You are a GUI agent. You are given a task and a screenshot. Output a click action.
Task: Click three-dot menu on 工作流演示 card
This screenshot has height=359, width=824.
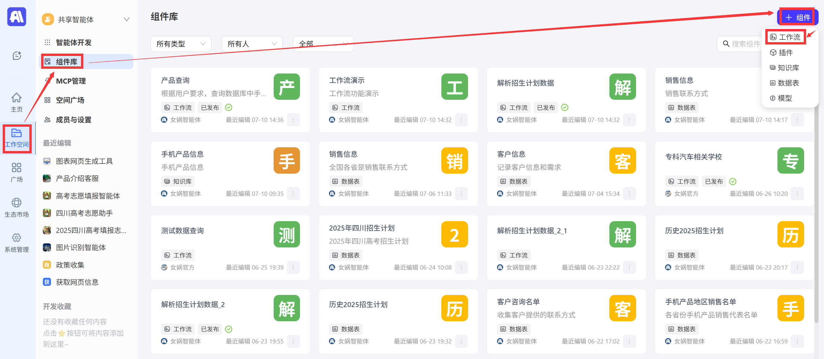coord(461,120)
